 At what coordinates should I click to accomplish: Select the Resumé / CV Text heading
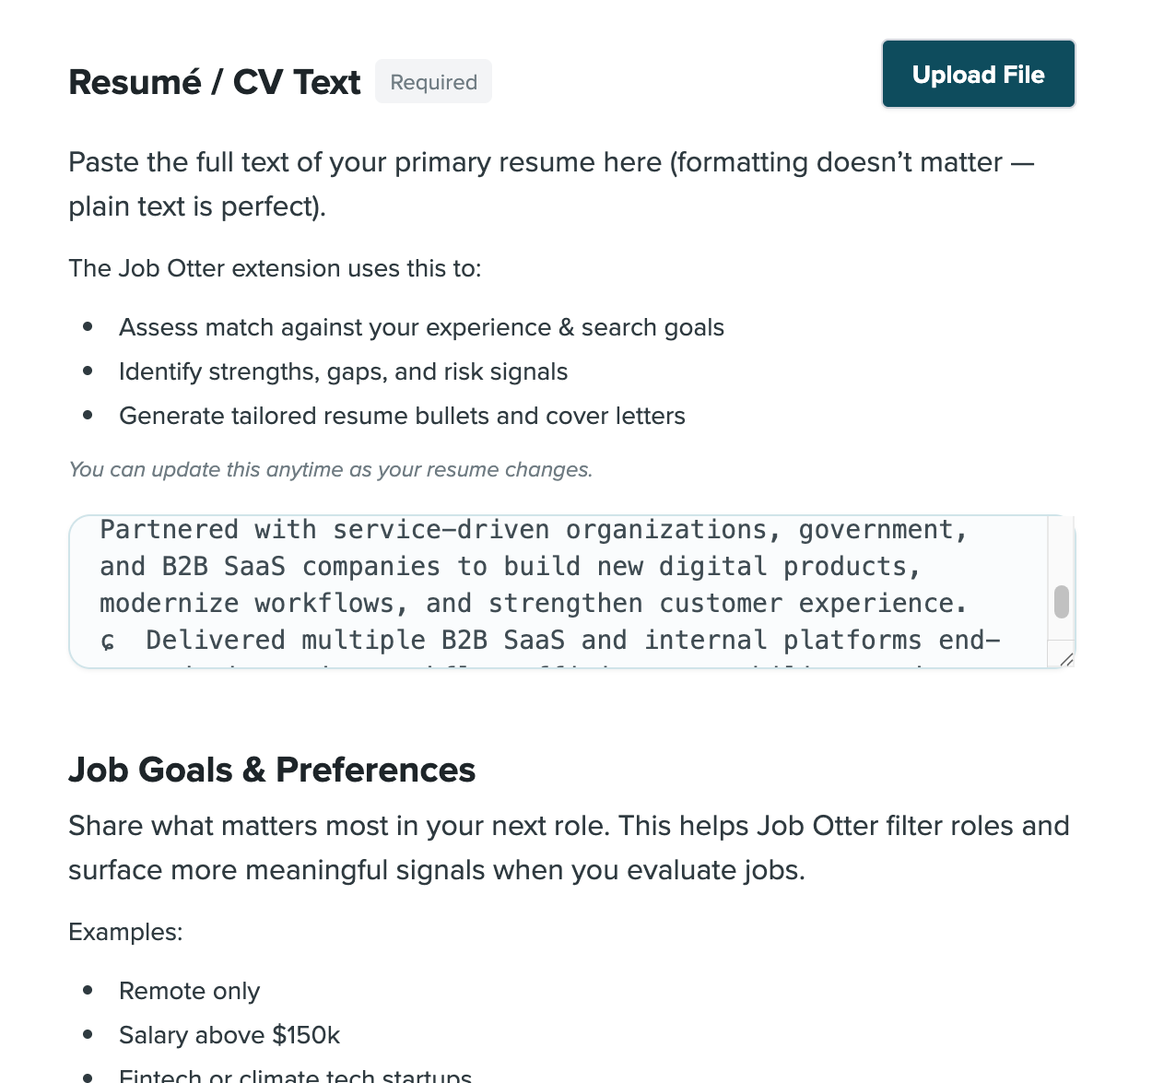click(x=214, y=82)
